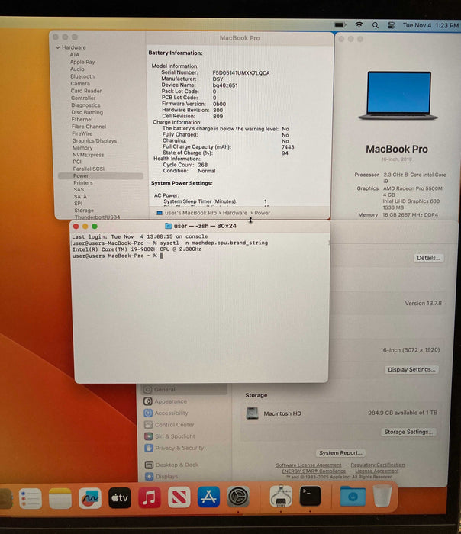Click the folder icon in Terminal title bar
The width and height of the screenshot is (461, 534).
coord(168,226)
